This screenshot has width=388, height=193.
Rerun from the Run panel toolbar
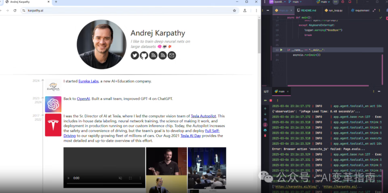[265, 100]
